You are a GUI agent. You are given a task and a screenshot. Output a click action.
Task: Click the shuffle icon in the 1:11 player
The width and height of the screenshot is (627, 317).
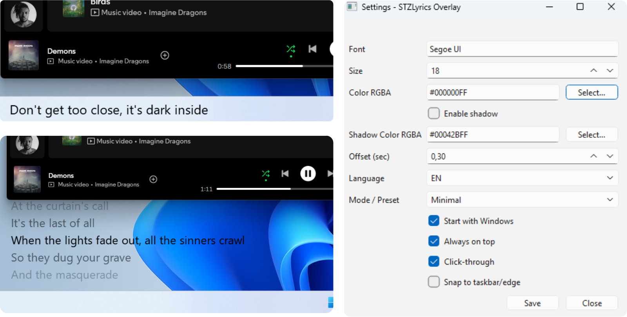[x=266, y=173]
